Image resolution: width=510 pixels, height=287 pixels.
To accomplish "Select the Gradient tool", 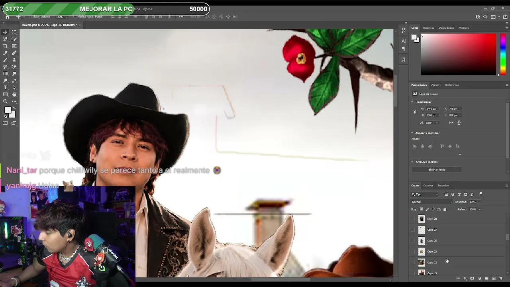I will pos(5,74).
